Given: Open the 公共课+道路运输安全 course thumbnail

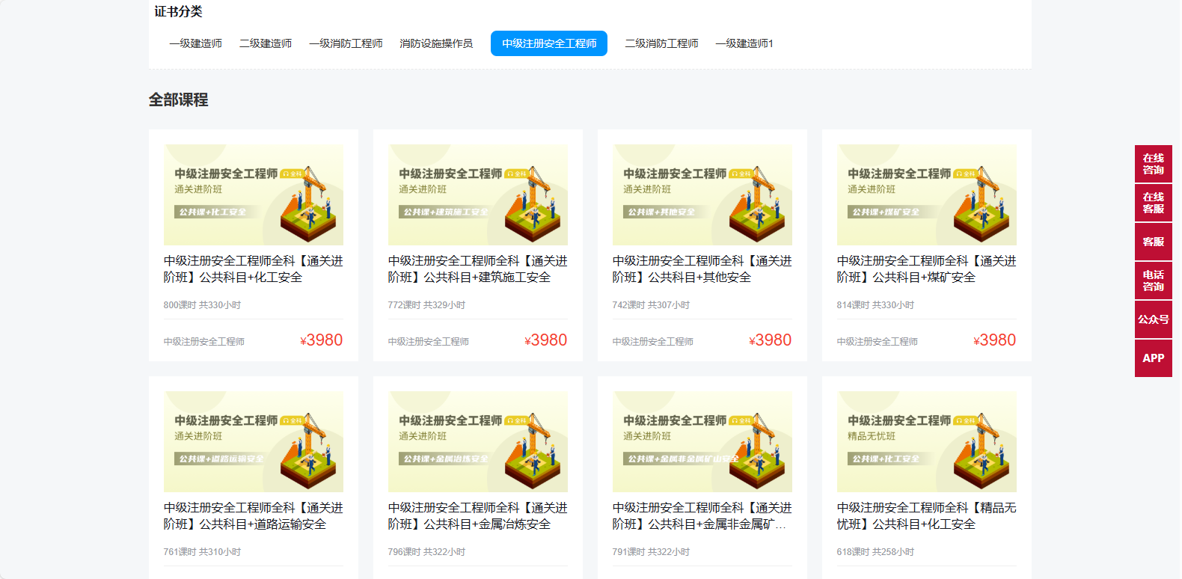Looking at the screenshot, I should click(x=254, y=441).
